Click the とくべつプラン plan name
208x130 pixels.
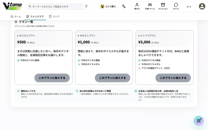[148, 35]
